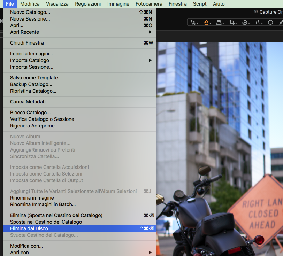Choose Ripristina Catalogo... entry
The width and height of the screenshot is (283, 256).
[79, 91]
